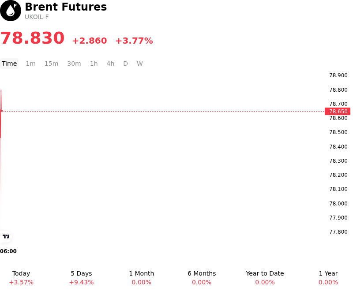The width and height of the screenshot is (353, 291).
Task: Switch chart to Daily (D) interval
Action: tap(126, 63)
